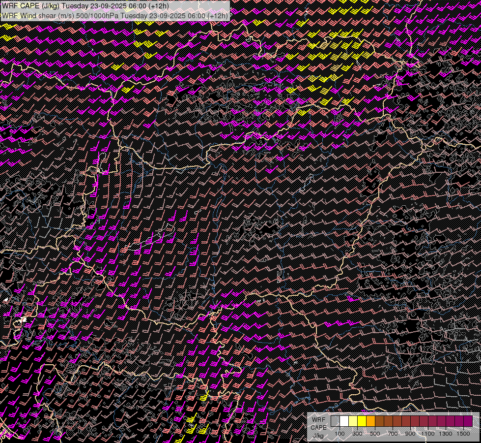
Task: Click the 100 label on the legend scale
Action: [x=340, y=434]
